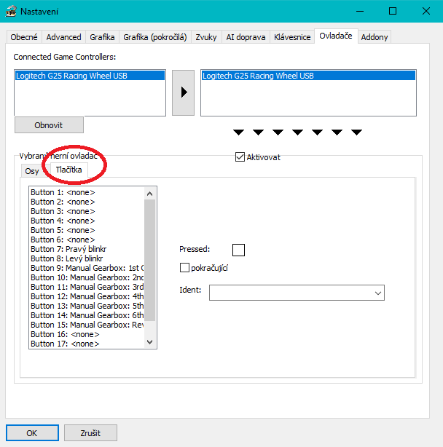This screenshot has height=447, width=443.
Task: Enable the pokračující checkbox
Action: [x=184, y=268]
